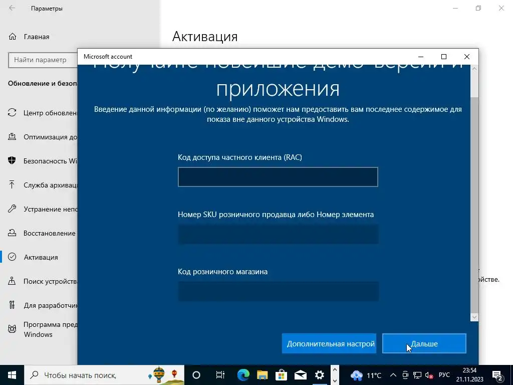The width and height of the screenshot is (513, 385).
Task: Open network tray icon
Action: point(417,375)
